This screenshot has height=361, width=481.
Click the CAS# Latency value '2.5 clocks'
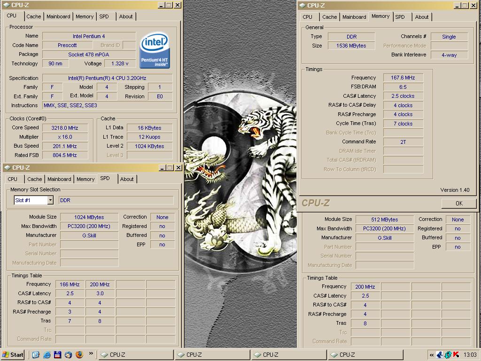coord(403,96)
